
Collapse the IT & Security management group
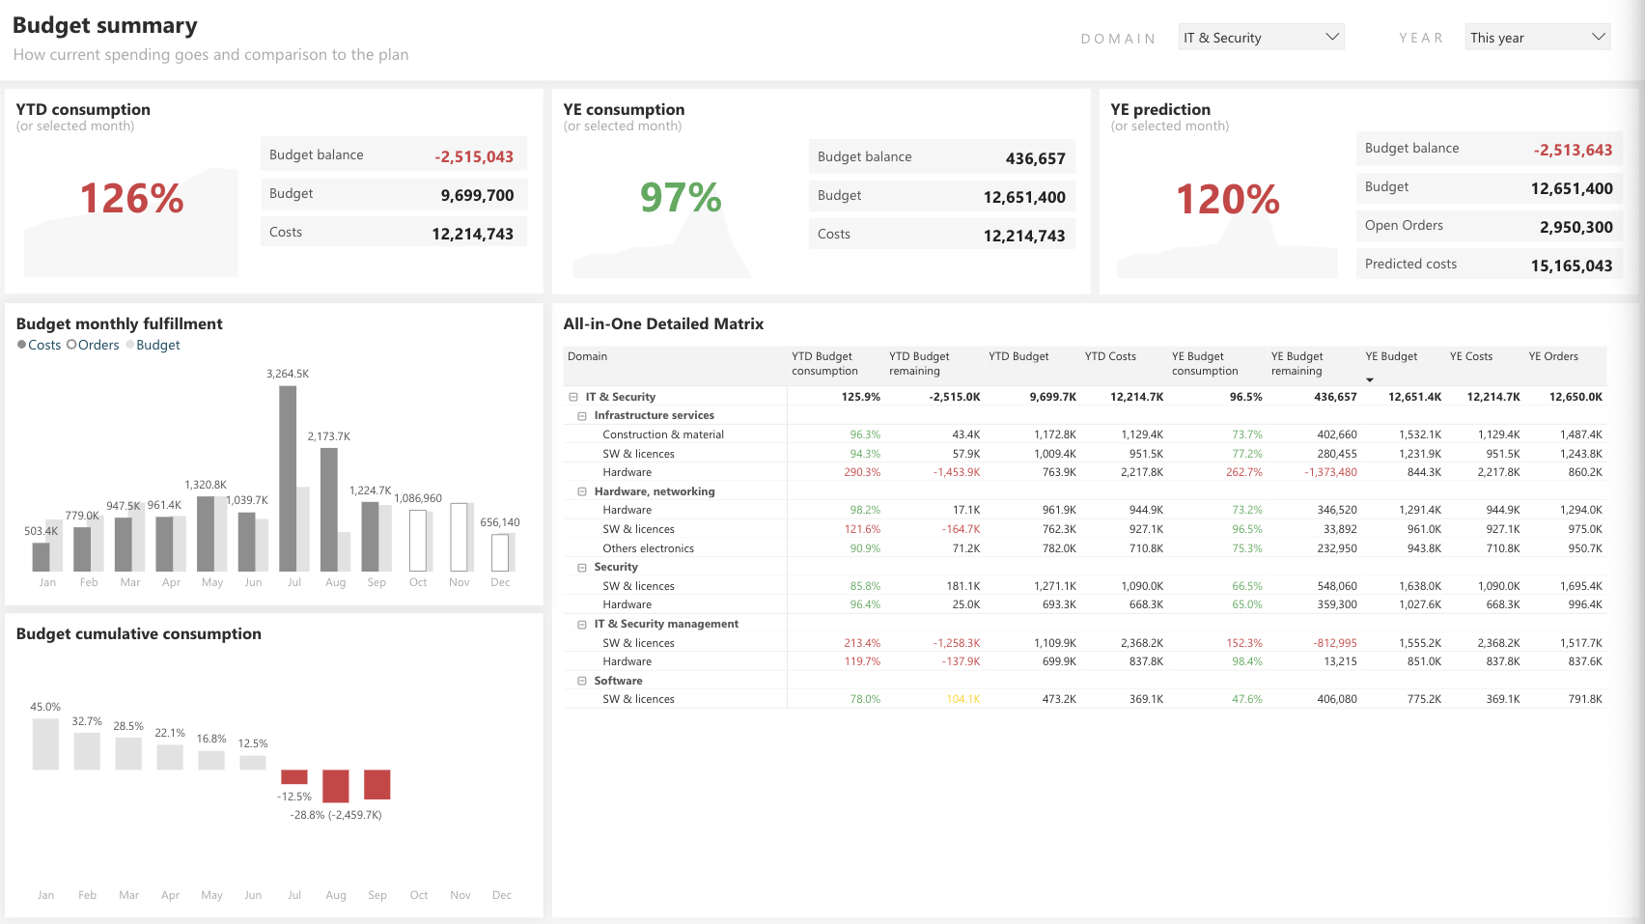click(x=582, y=625)
